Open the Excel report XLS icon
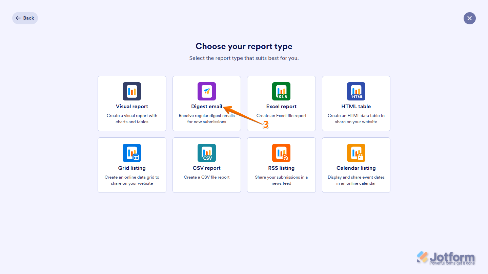Viewport: 488px width, 274px height. tap(281, 91)
